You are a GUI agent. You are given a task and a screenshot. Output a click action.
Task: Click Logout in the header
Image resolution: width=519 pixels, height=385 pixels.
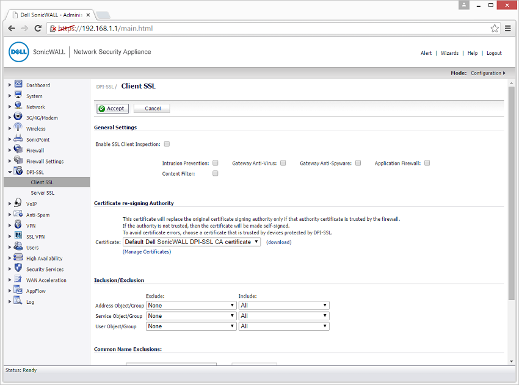(494, 53)
